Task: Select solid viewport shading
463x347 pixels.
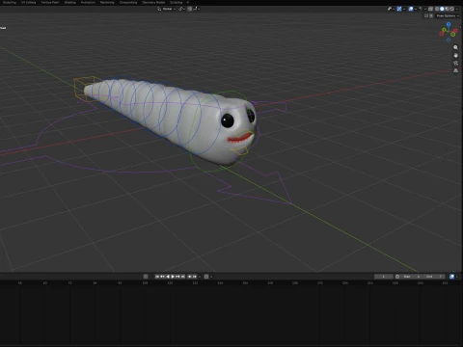Action: coord(442,9)
